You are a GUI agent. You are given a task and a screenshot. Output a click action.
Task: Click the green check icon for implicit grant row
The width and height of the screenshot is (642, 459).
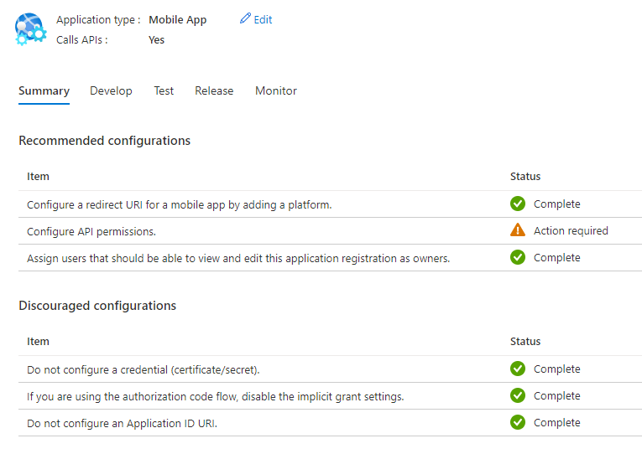(x=518, y=395)
